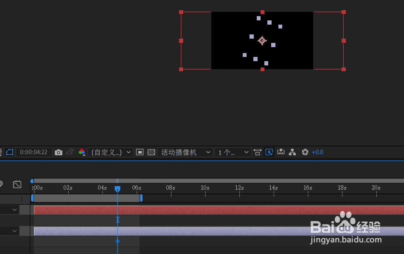404x254 pixels.
Task: Toggle the region of interest icon
Action: coord(140,152)
